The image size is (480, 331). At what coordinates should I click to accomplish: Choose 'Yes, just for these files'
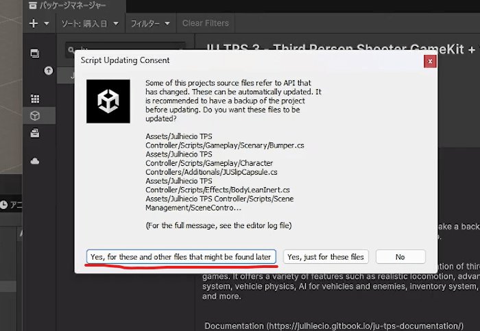click(x=326, y=257)
